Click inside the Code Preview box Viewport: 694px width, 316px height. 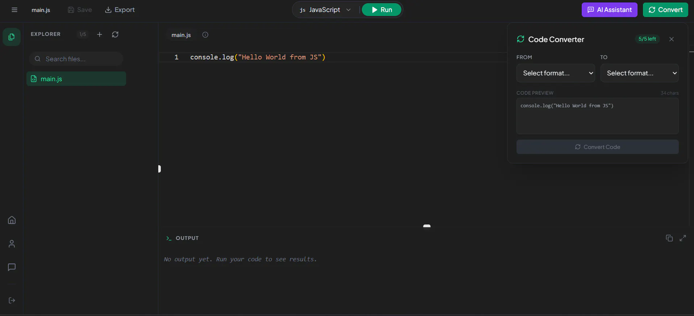tap(598, 116)
